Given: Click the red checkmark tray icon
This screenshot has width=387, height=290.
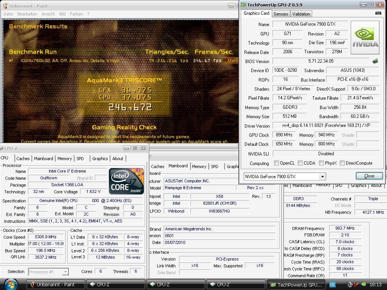Looking at the screenshot, I should point(356,285).
